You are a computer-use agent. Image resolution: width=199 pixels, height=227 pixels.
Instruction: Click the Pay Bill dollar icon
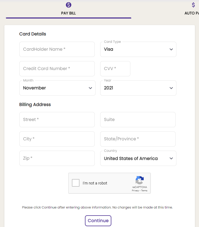(x=69, y=5)
